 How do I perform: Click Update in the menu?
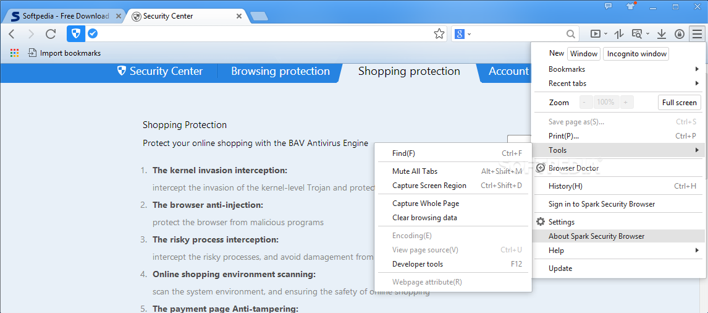[618, 268]
